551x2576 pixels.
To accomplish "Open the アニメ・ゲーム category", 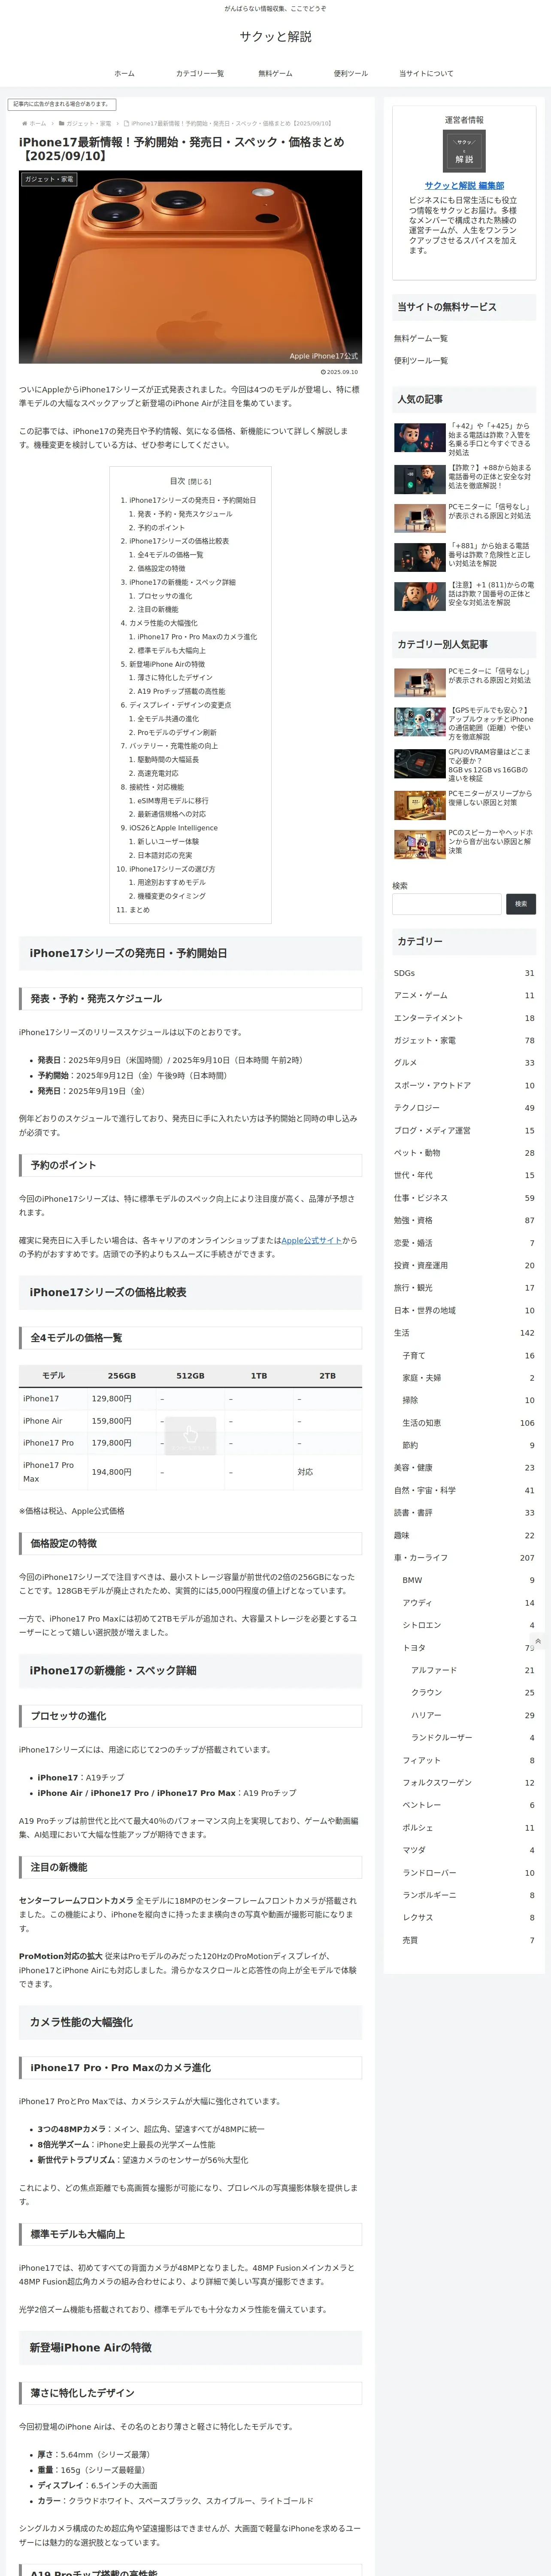I will (464, 995).
